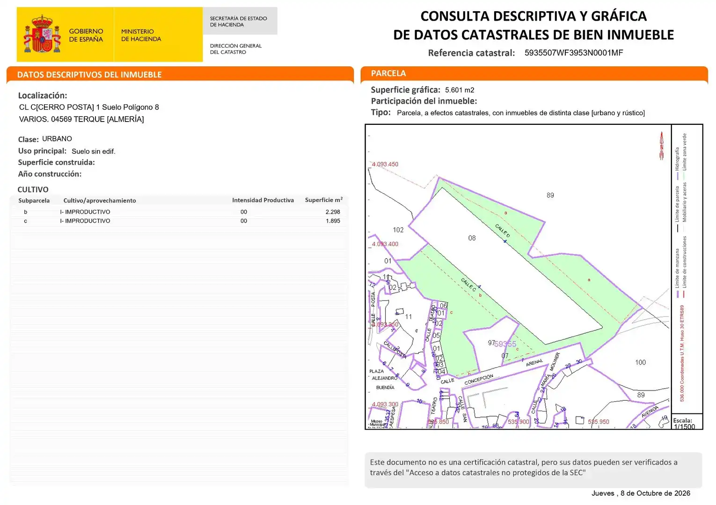
Task: Click the "Intensidad Productiva" column header
Action: (x=263, y=200)
